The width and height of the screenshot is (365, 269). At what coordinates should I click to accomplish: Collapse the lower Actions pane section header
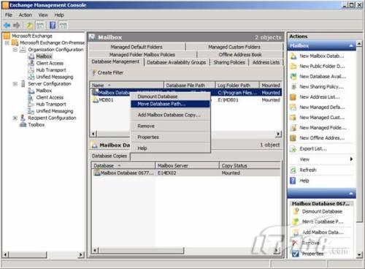(x=351, y=194)
